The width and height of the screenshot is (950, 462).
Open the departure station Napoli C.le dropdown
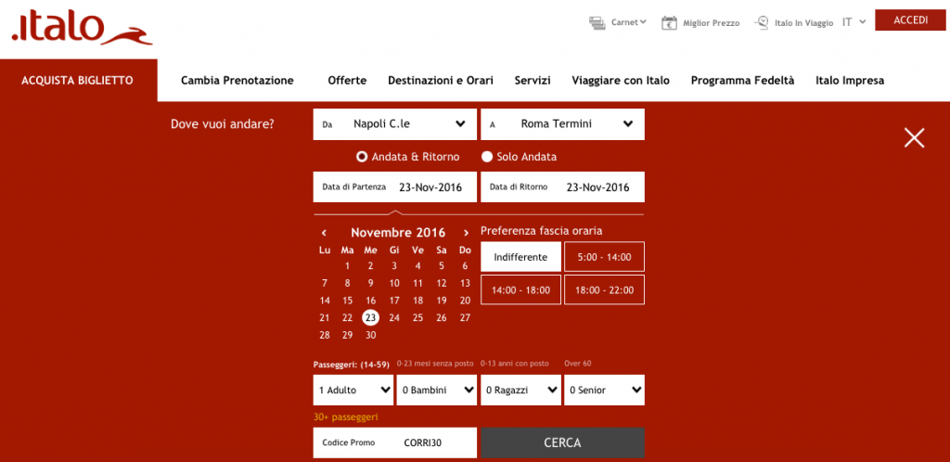395,123
